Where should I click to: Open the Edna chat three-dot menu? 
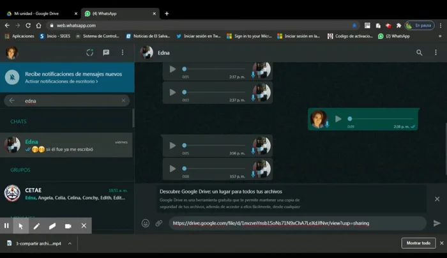pos(436,52)
